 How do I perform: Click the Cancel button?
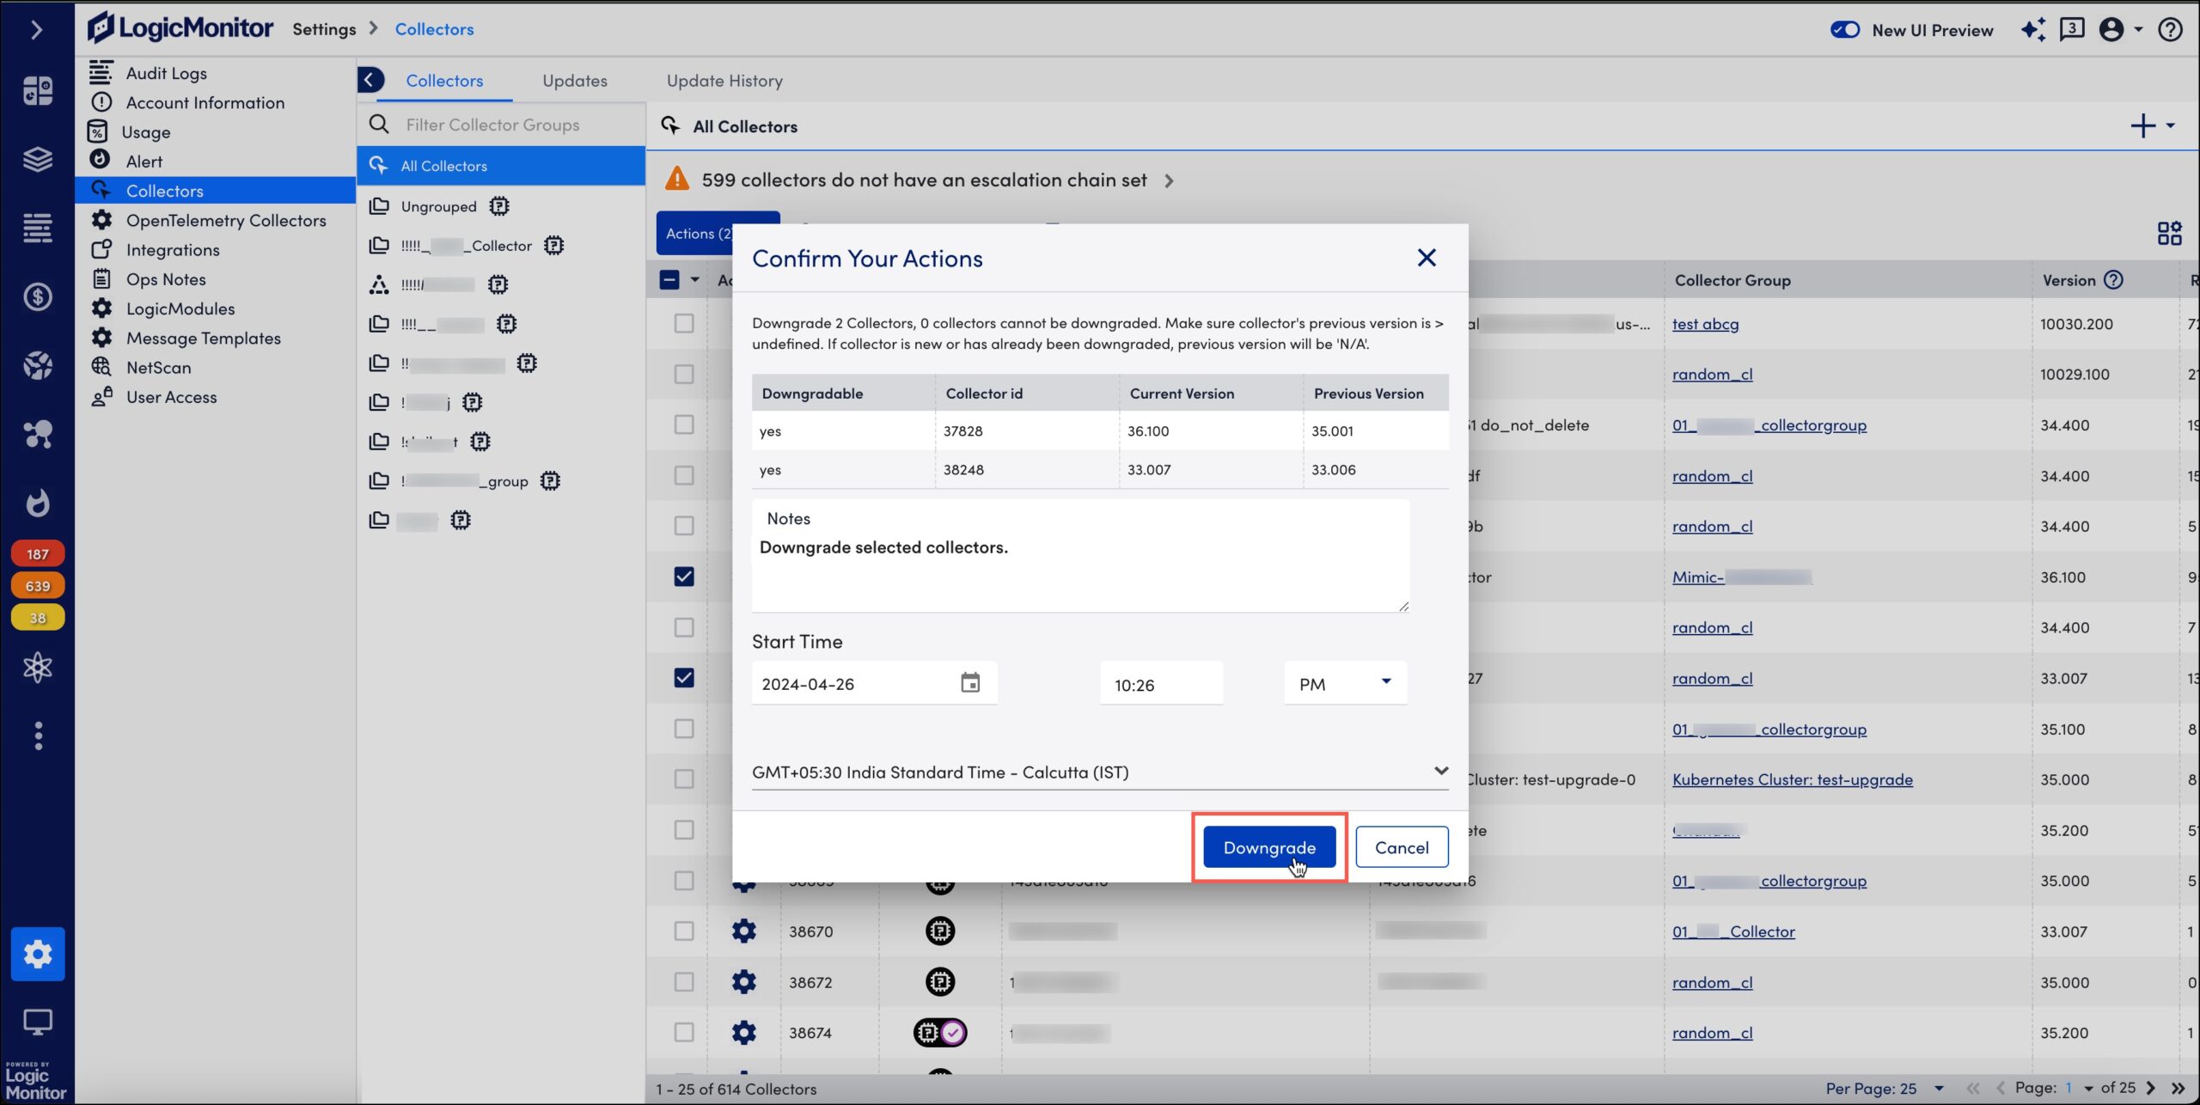click(1402, 847)
